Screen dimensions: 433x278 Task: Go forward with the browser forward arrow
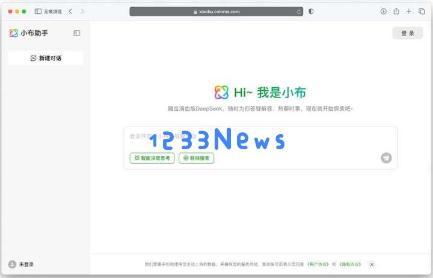[x=82, y=11]
